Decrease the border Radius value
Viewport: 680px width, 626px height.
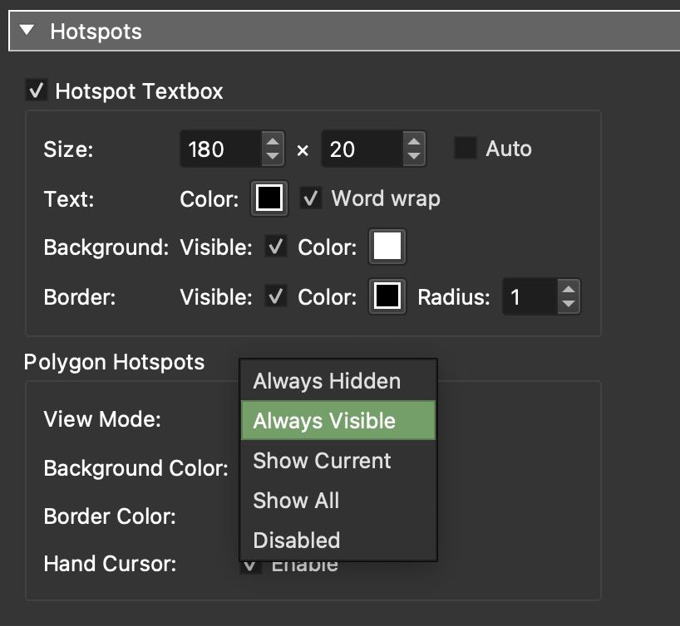569,304
